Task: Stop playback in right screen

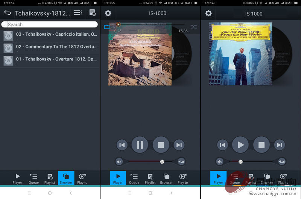Action: tap(261, 145)
